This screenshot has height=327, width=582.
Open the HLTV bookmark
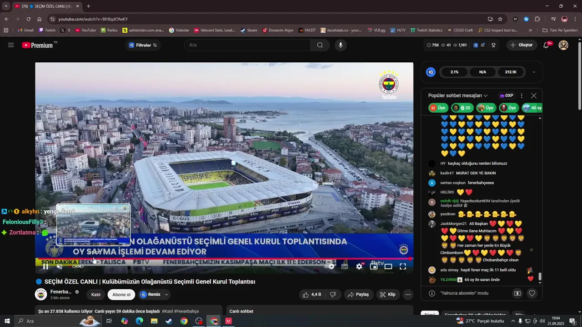[397, 30]
